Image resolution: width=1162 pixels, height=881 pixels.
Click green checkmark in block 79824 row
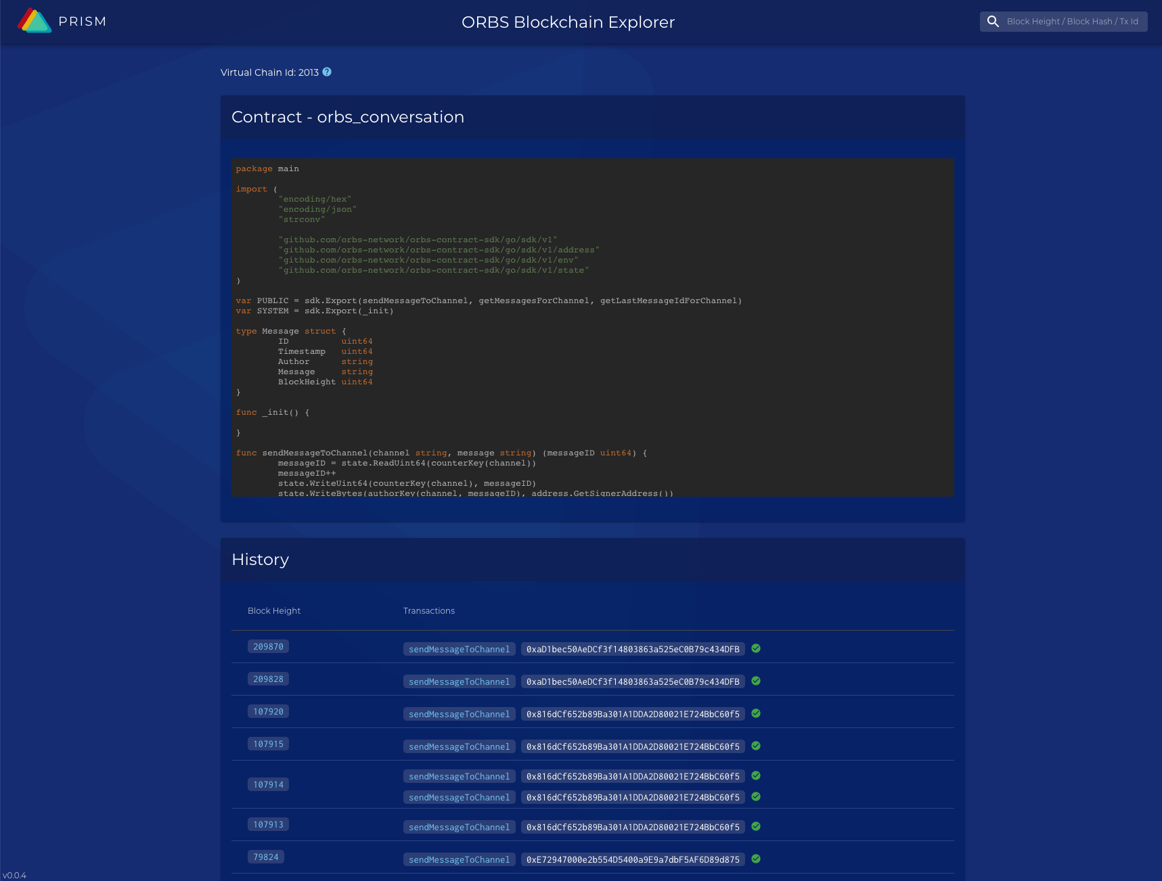click(756, 859)
